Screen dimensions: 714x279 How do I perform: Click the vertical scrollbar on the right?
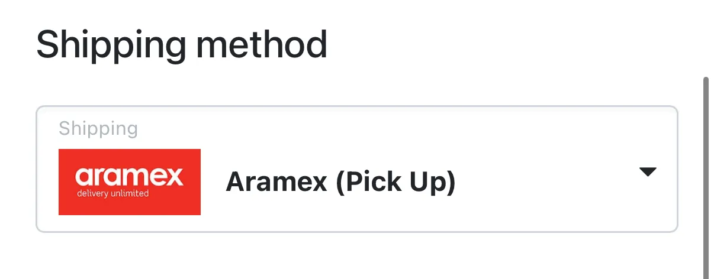click(x=705, y=177)
